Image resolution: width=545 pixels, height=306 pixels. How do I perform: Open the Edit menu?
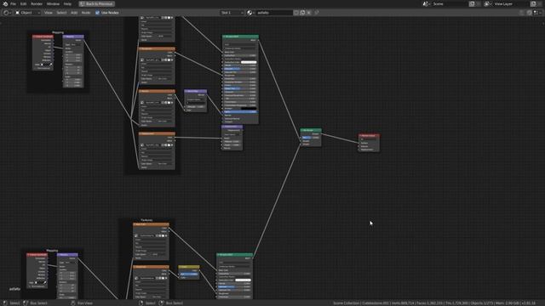point(23,3)
